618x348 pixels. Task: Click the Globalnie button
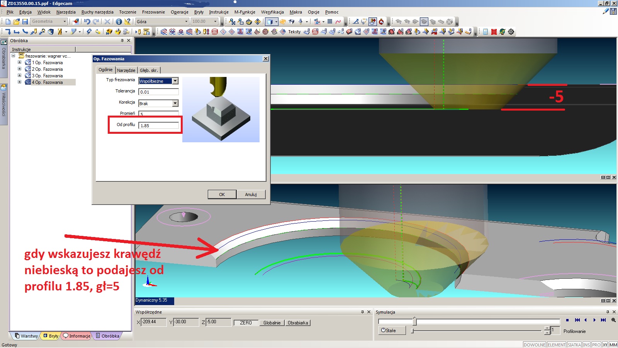[272, 322]
